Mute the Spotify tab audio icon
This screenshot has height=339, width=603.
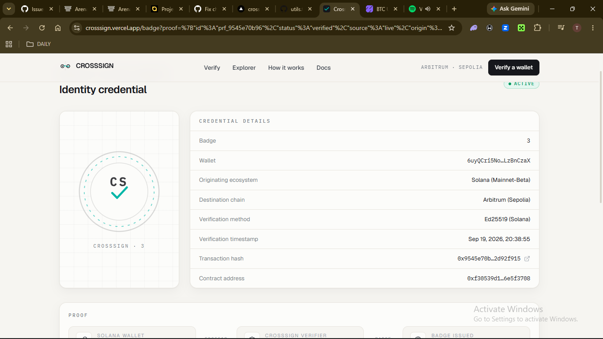(428, 9)
